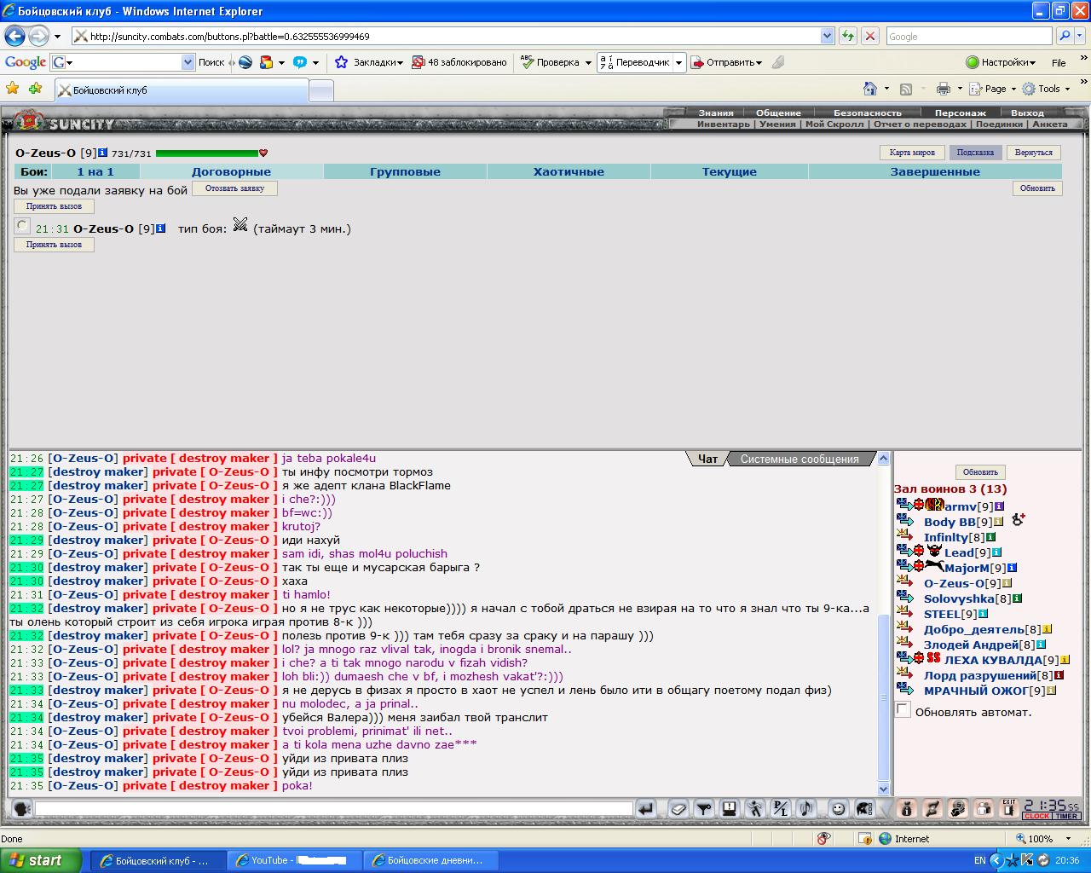Click the send message arrow icon
Image resolution: width=1091 pixels, height=873 pixels.
(x=646, y=808)
